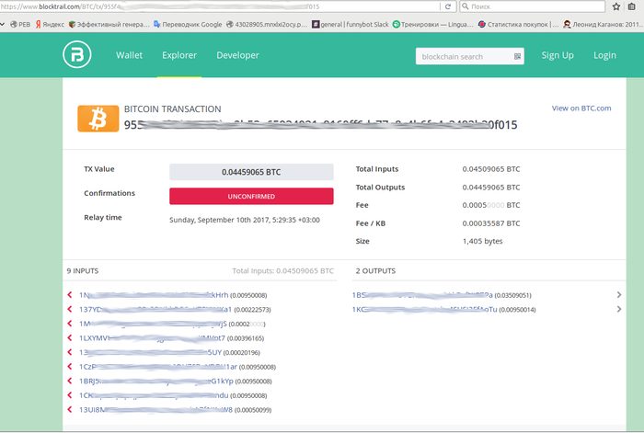Image resolution: width=644 pixels, height=433 pixels.
Task: Click the browser reload icon
Action: (x=448, y=6)
